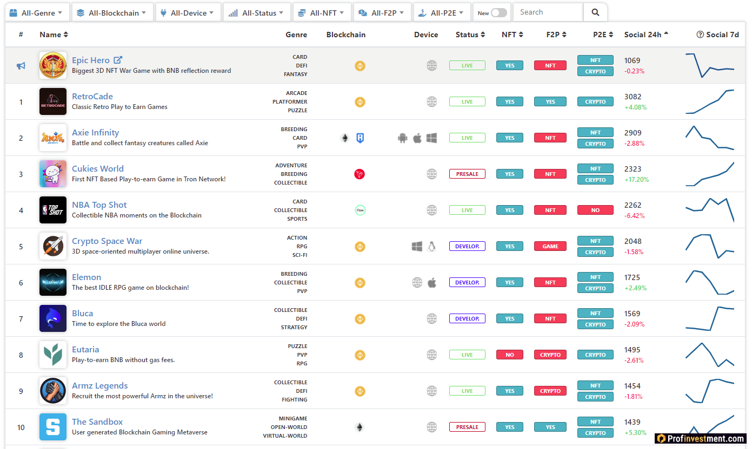Viewport: 752px width, 449px height.
Task: Click the Flow icon in NBA Top Shot row
Action: coord(360,210)
